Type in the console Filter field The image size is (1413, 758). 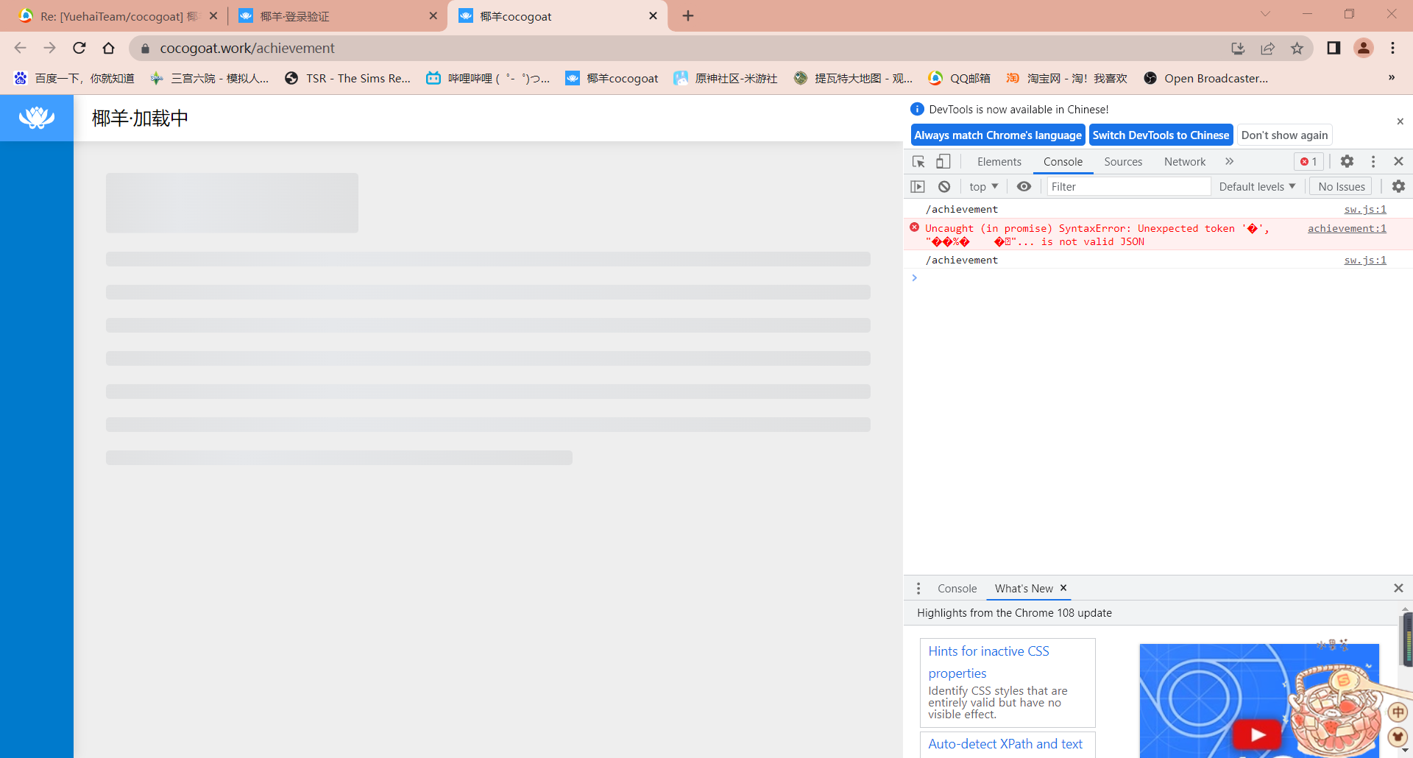[x=1128, y=186]
